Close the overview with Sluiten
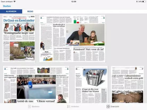147x110 pixels. (x=7, y=6)
